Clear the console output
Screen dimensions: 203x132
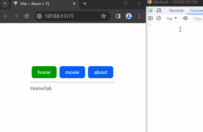(159, 18)
